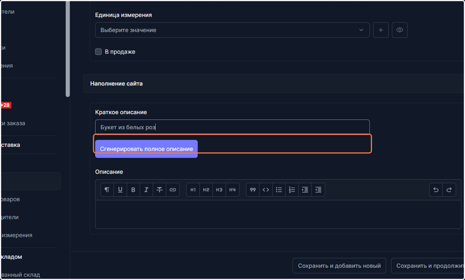
Task: Insert a blockquote in description
Action: (253, 190)
